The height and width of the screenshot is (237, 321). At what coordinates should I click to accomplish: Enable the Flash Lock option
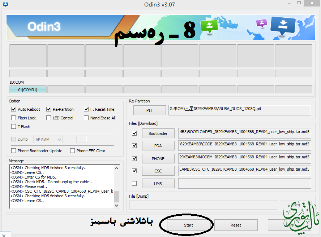(13, 118)
